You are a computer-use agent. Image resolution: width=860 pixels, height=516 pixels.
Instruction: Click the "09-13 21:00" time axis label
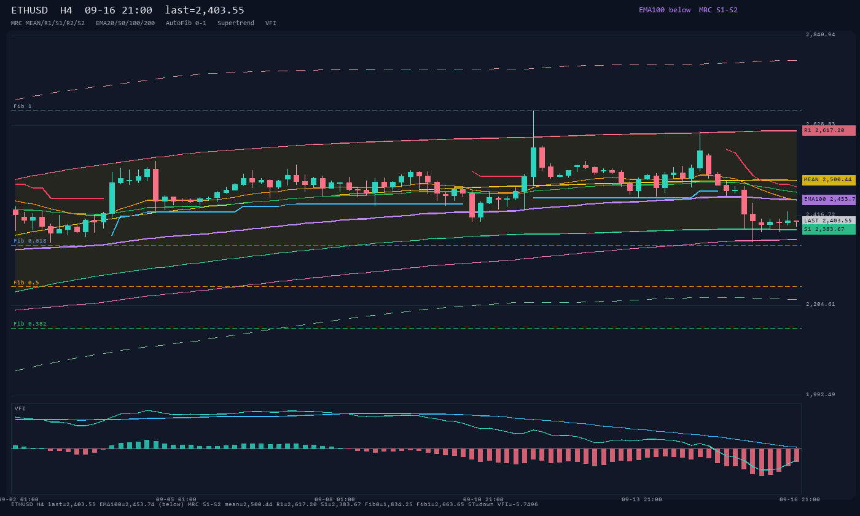click(x=642, y=499)
